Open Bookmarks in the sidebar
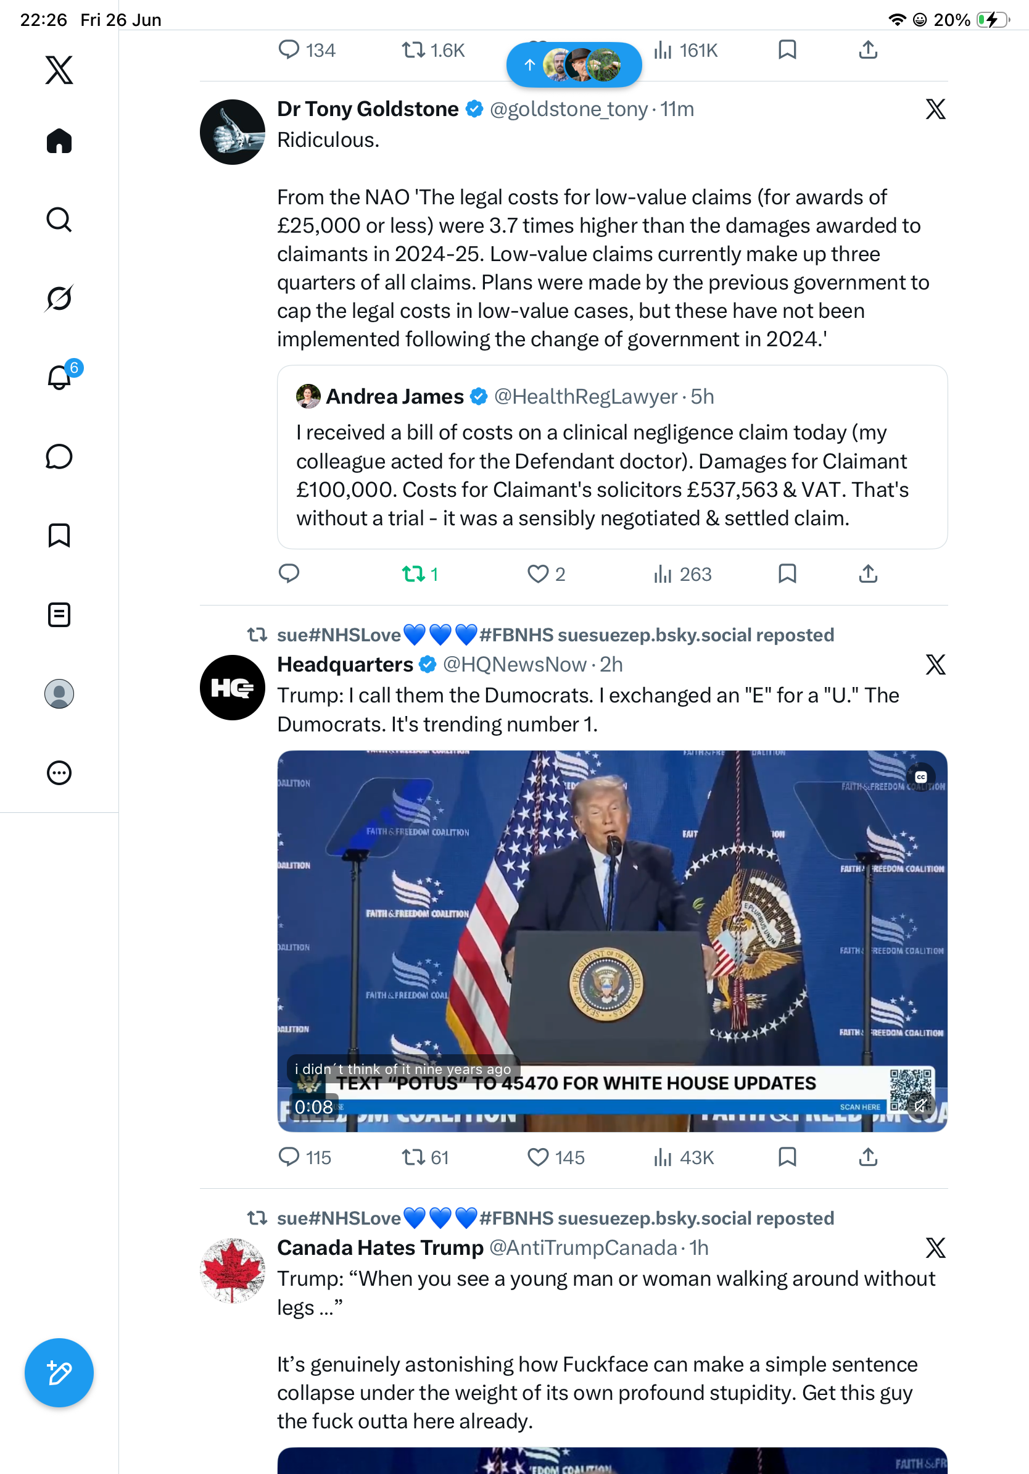 (x=59, y=535)
